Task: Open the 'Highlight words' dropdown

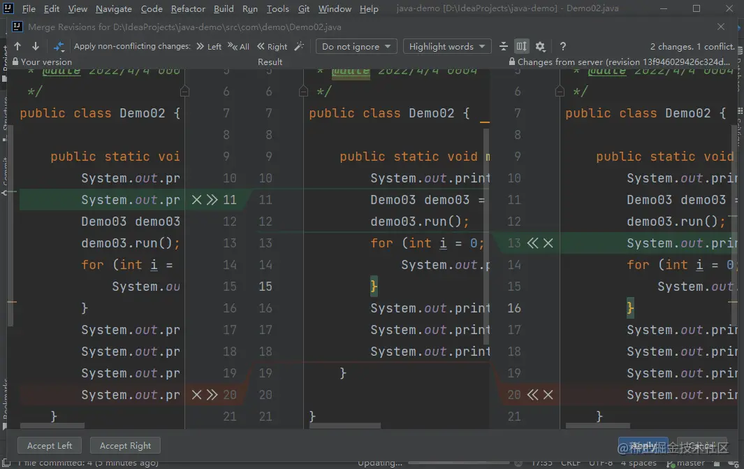Action: pyautogui.click(x=447, y=47)
